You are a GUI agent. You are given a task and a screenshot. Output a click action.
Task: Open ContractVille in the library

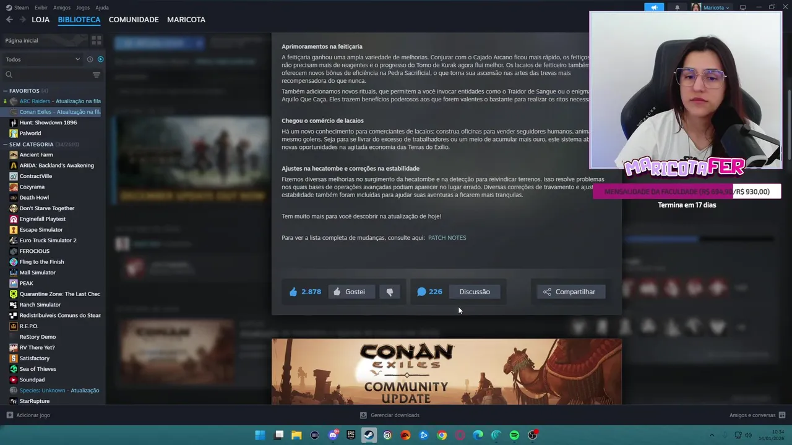[x=36, y=176]
